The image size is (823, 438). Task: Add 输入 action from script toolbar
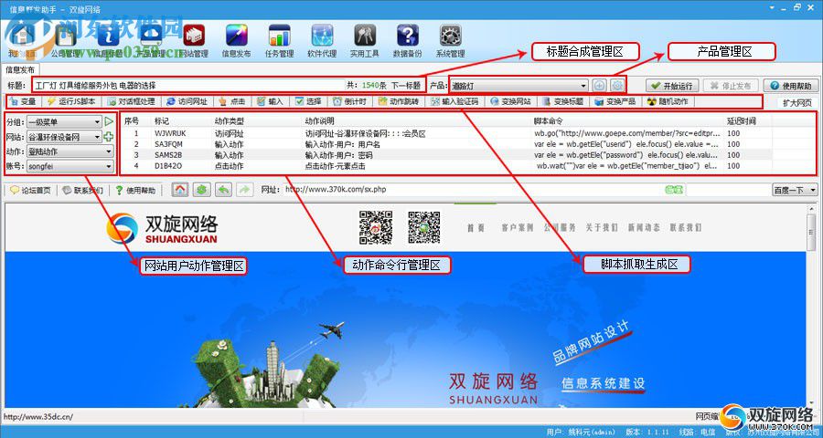(270, 101)
